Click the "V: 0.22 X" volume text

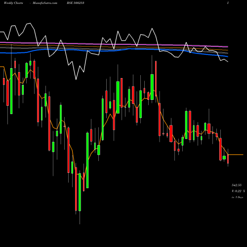(x=238, y=191)
